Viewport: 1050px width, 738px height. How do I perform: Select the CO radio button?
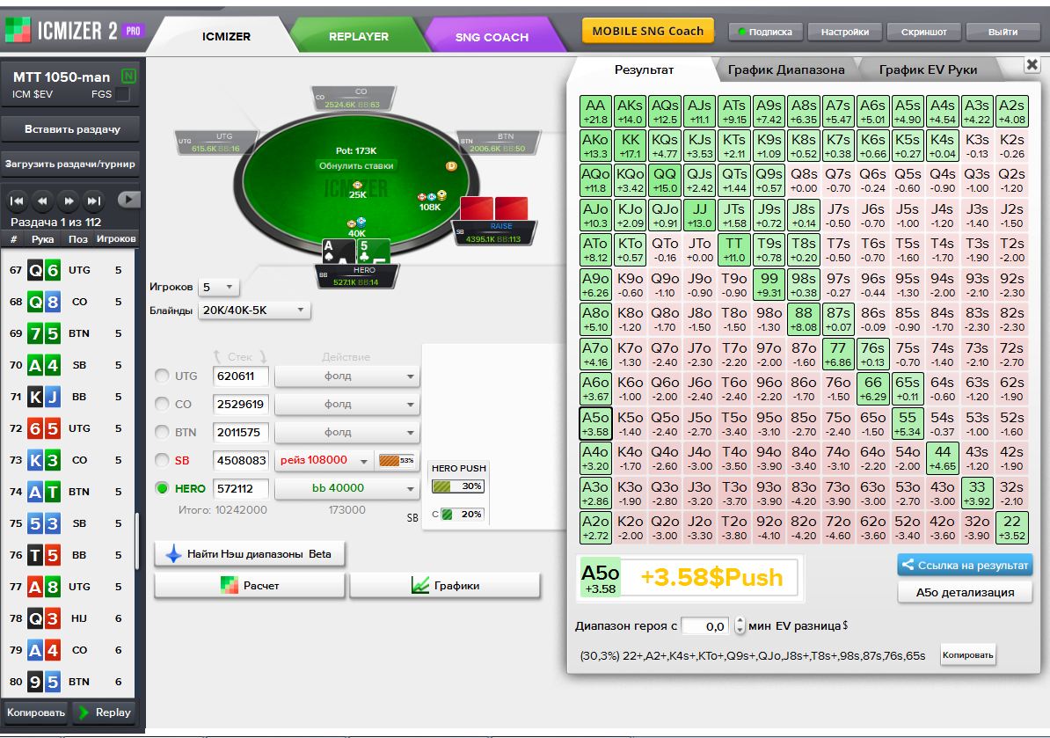coord(162,404)
